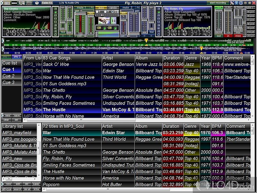Click the left CUE button
257x193 pixels.
click(x=99, y=28)
